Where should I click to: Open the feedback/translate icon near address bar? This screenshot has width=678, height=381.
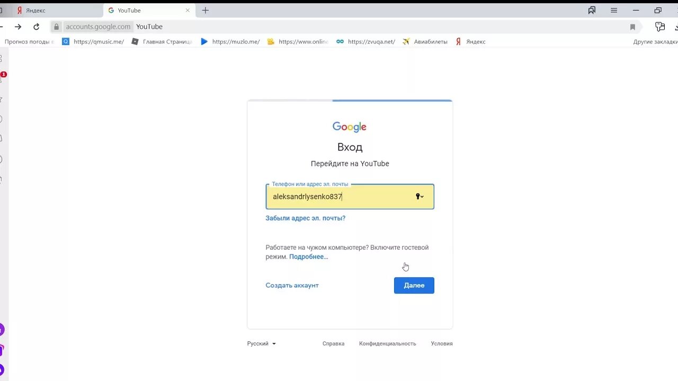click(x=660, y=26)
